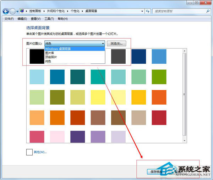This screenshot has width=213, height=180.
Task: Click the white custom color box
Action: pyautogui.click(x=29, y=152)
